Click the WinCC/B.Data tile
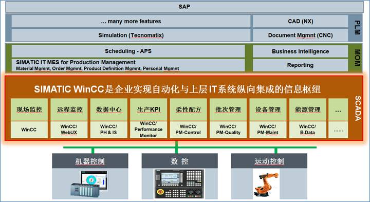This screenshot has height=202, width=370. (308, 130)
